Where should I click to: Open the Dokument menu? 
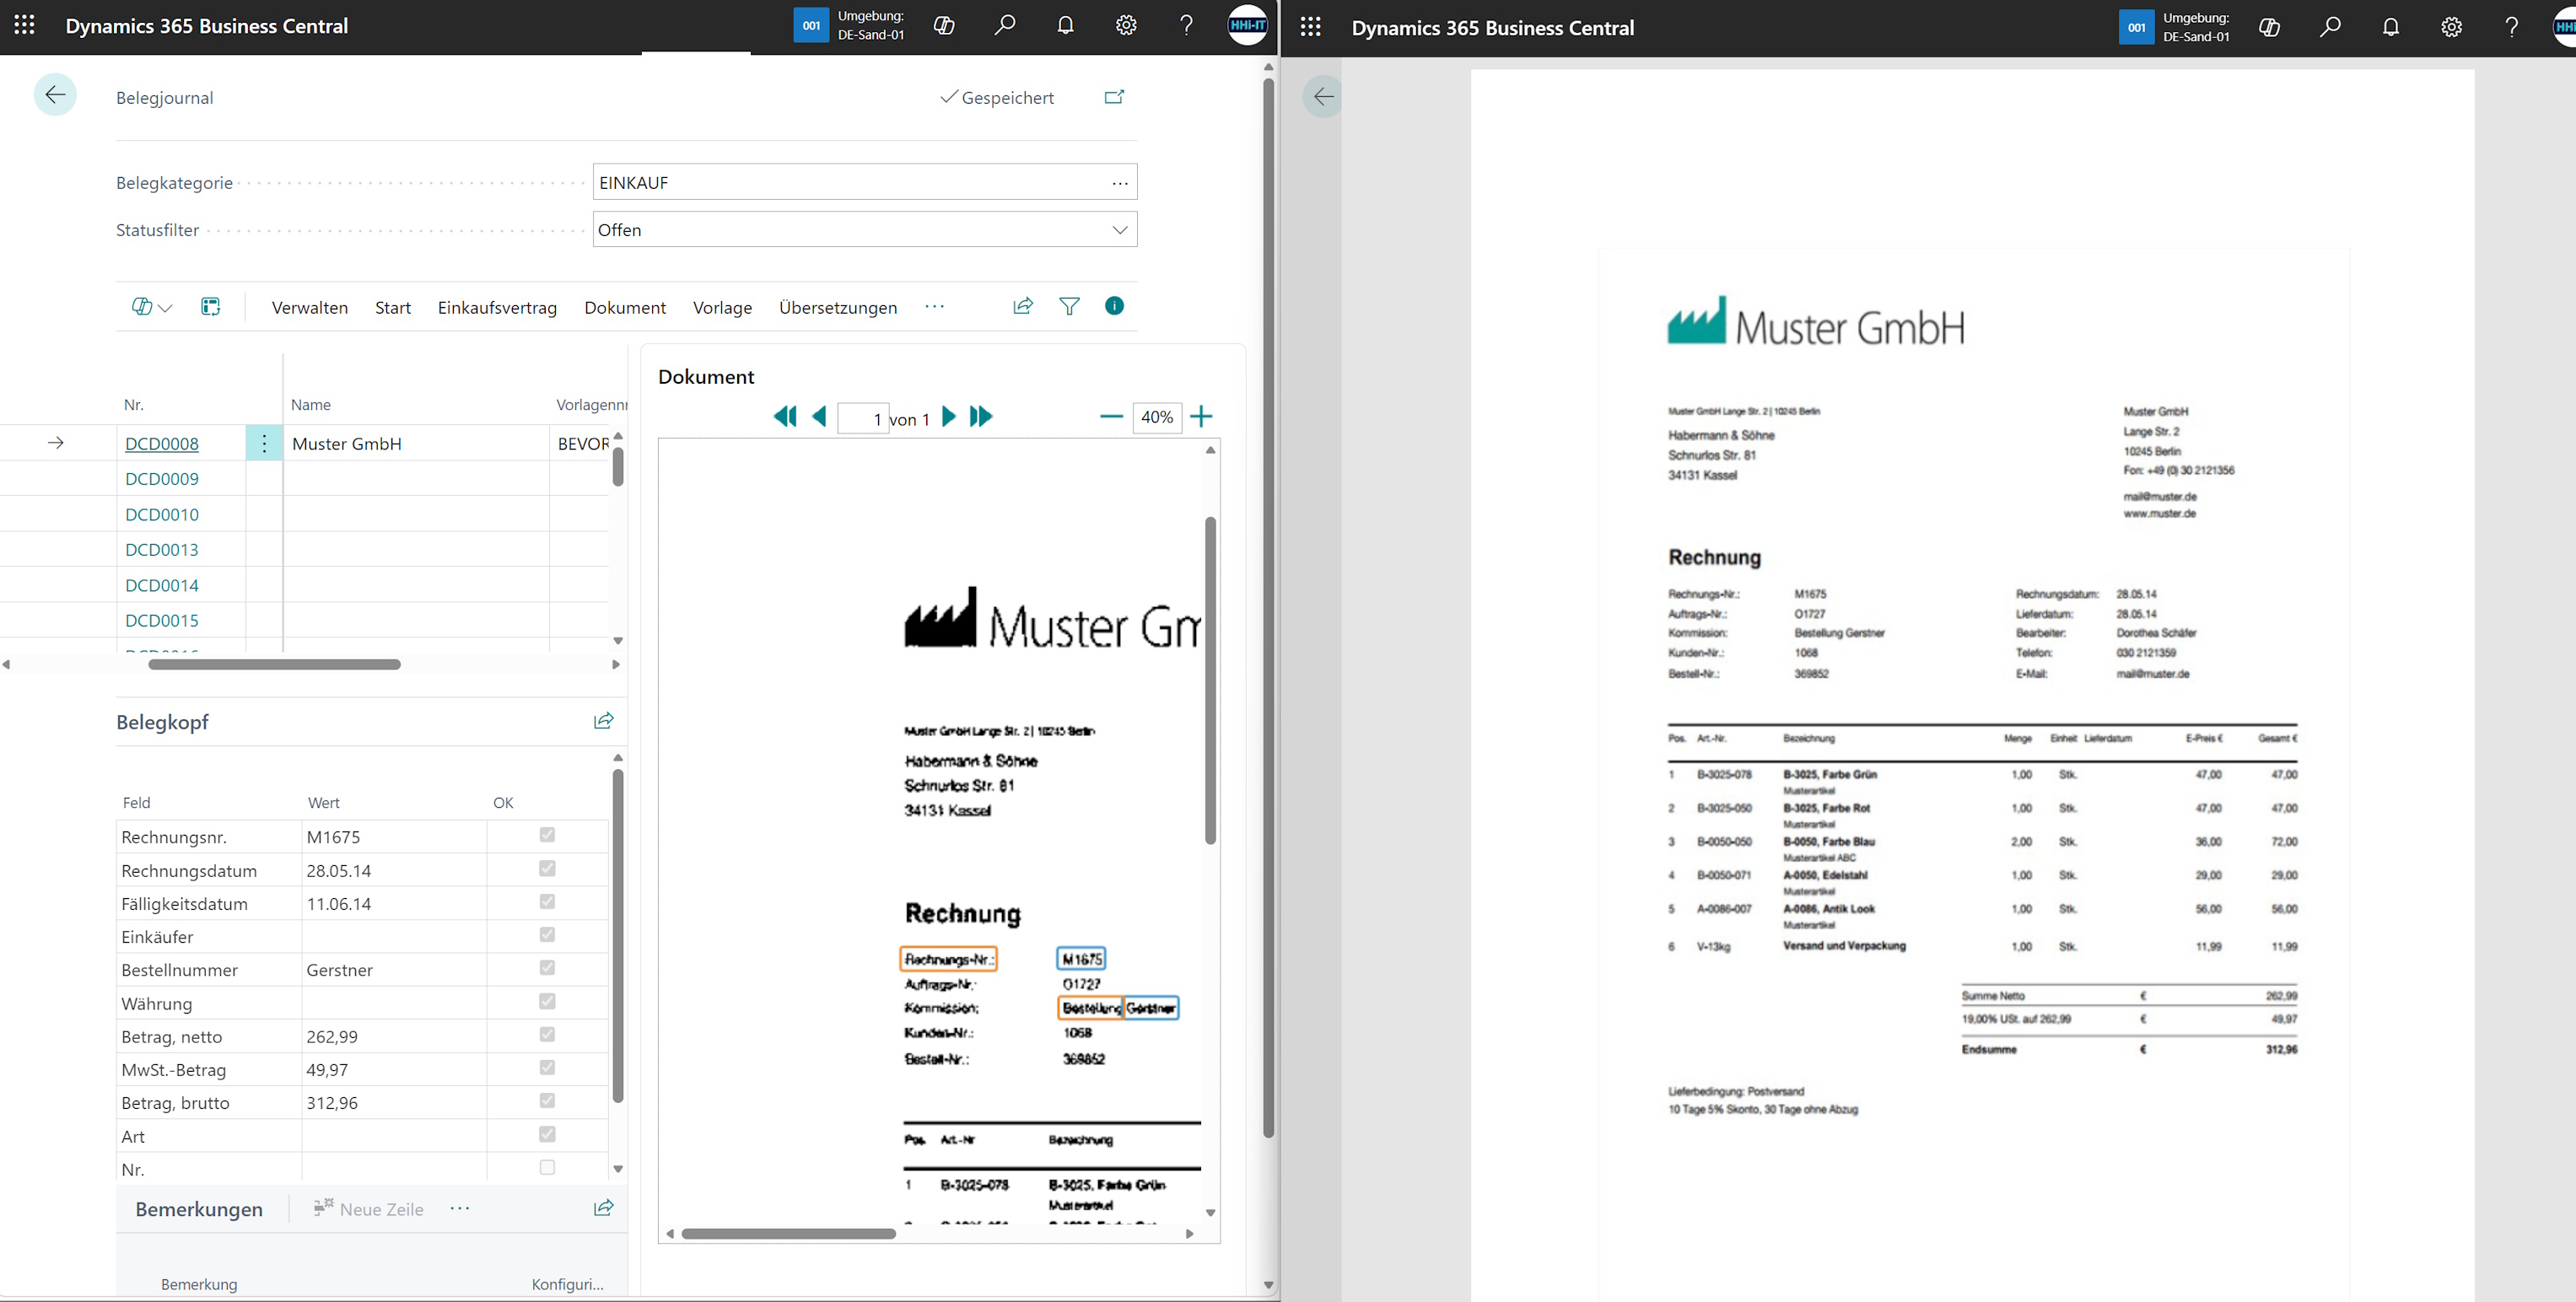coord(625,308)
